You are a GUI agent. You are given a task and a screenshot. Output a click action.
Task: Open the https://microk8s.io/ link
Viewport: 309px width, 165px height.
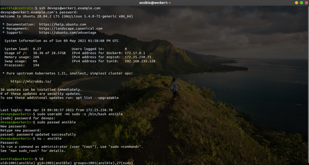click(31, 81)
